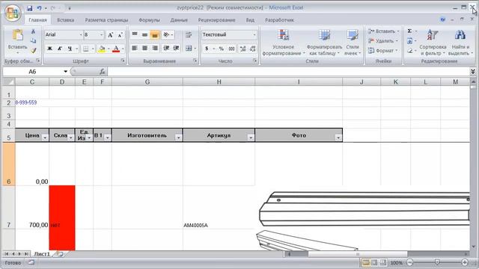Toggle underline formatting Ч
Screen dimensions: 479x269
point(70,49)
